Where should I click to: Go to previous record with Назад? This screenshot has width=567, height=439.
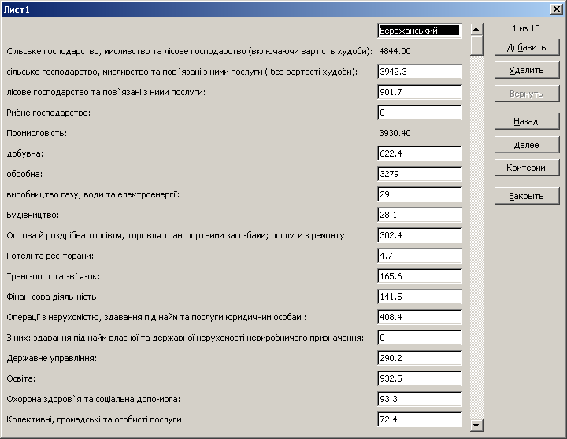527,121
